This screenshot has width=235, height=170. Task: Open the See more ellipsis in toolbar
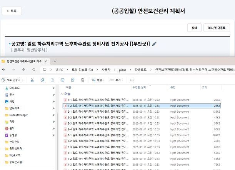132,80
